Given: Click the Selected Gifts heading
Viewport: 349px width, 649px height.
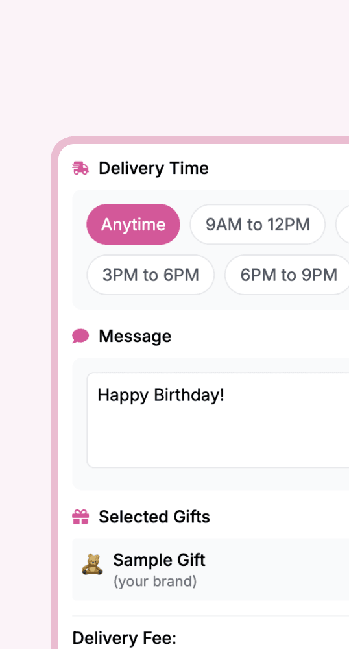Looking at the screenshot, I should point(154,517).
